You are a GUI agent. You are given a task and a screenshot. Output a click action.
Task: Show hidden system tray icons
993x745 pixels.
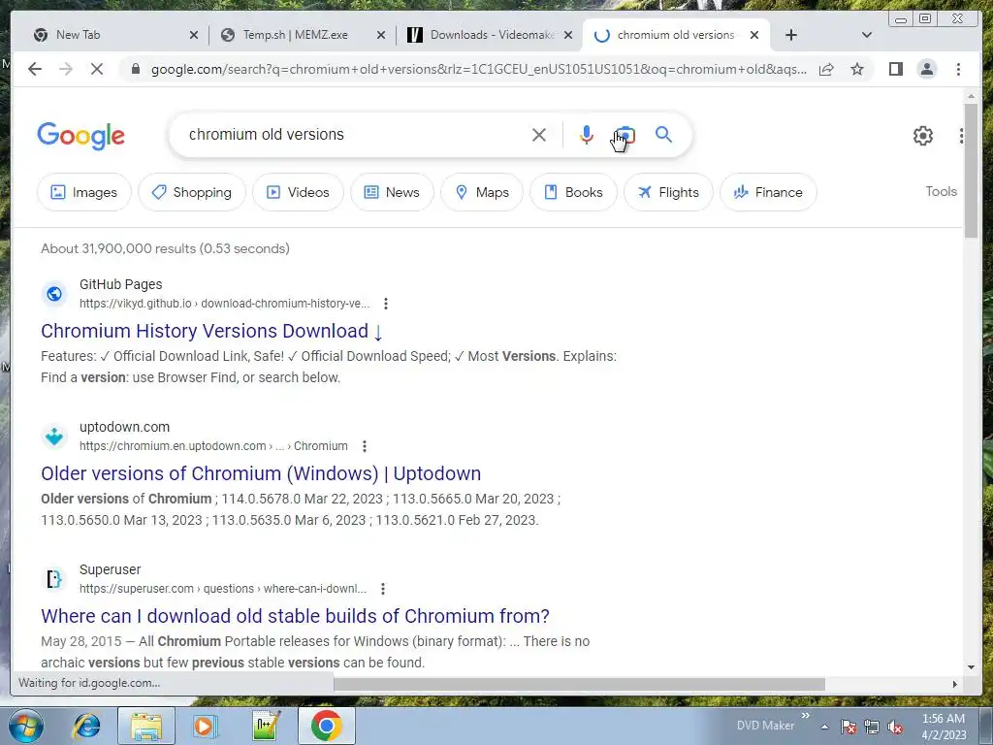824,727
